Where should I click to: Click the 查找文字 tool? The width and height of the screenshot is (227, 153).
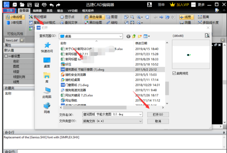(x=69, y=22)
